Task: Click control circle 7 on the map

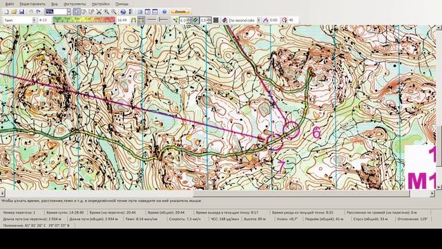Action: [x=275, y=142]
